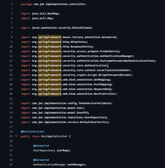This screenshot has height=168, width=165.
Task: Click 'UserRepository' type on line 32
Action: tap(44, 150)
